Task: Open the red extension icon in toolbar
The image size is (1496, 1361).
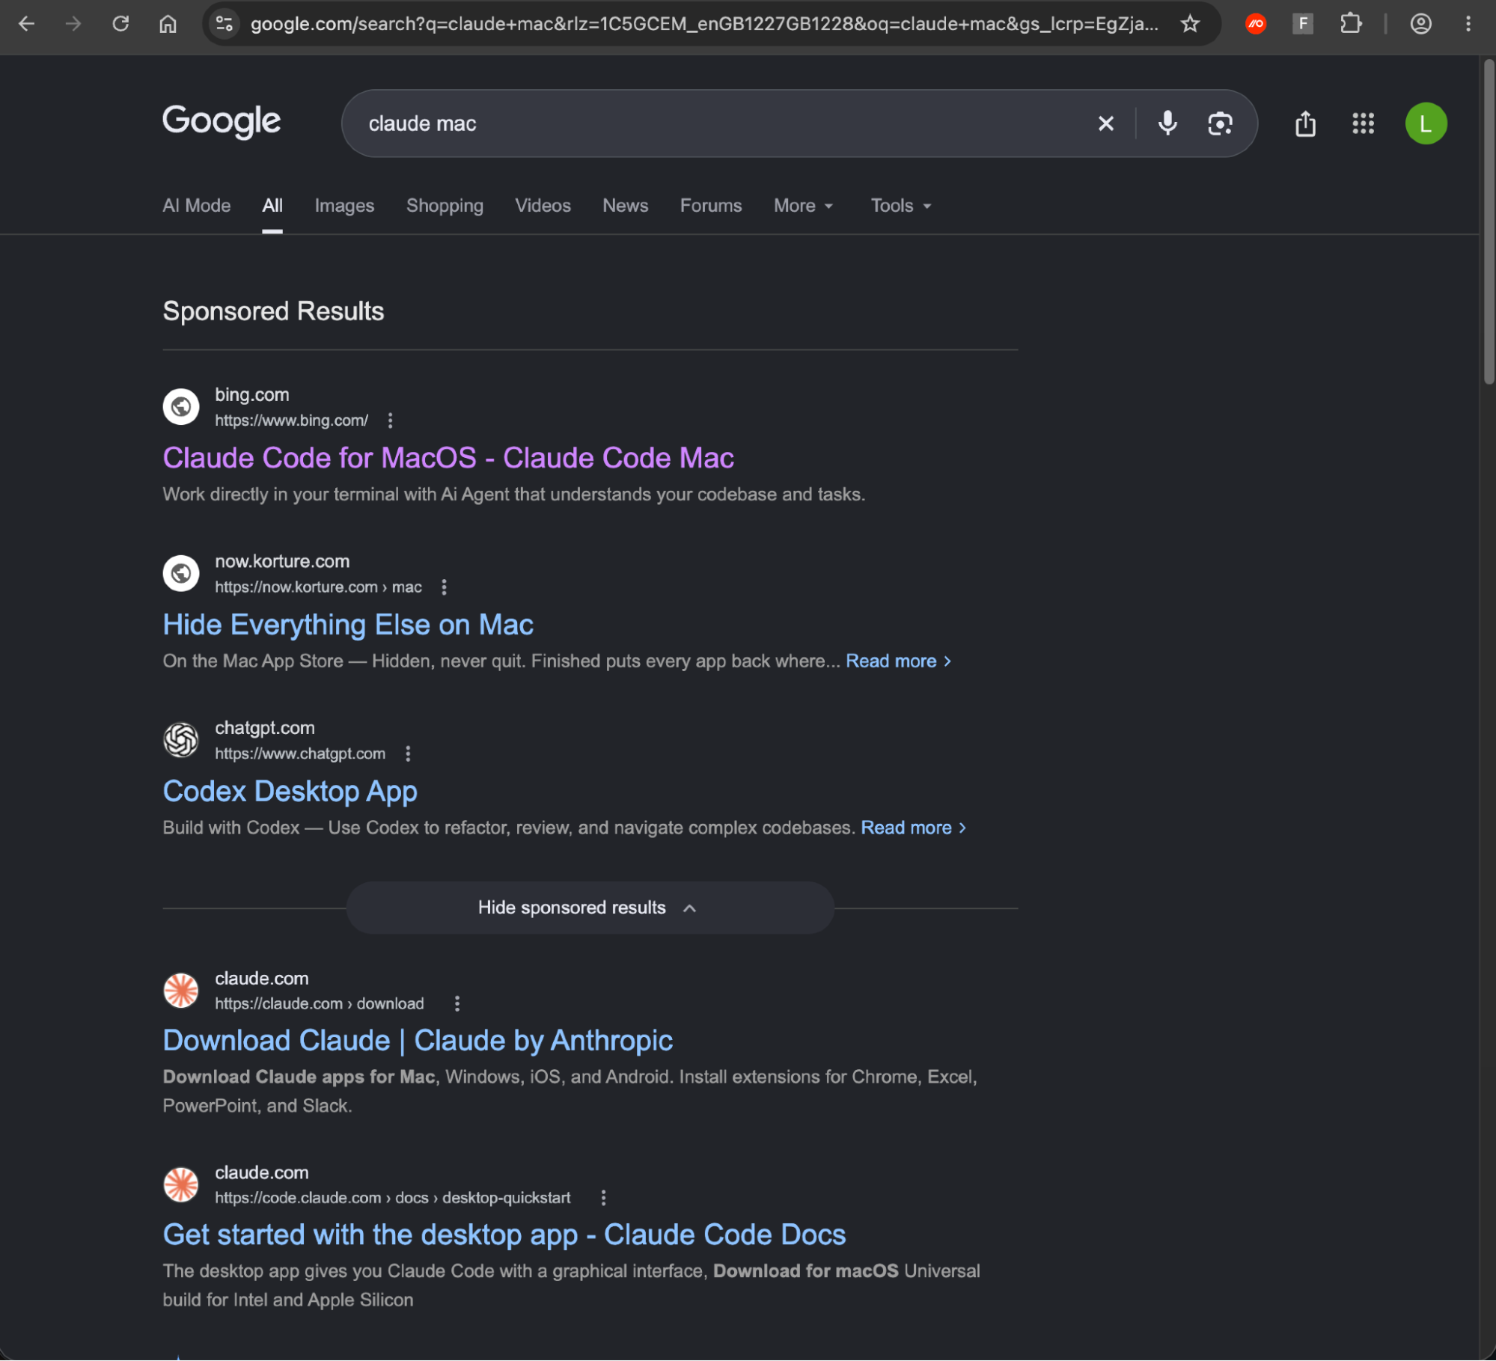Action: (x=1256, y=24)
